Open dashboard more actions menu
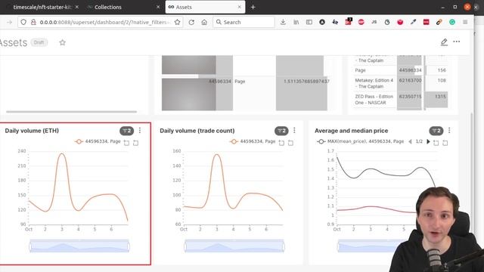This screenshot has height=272, width=484. (457, 42)
